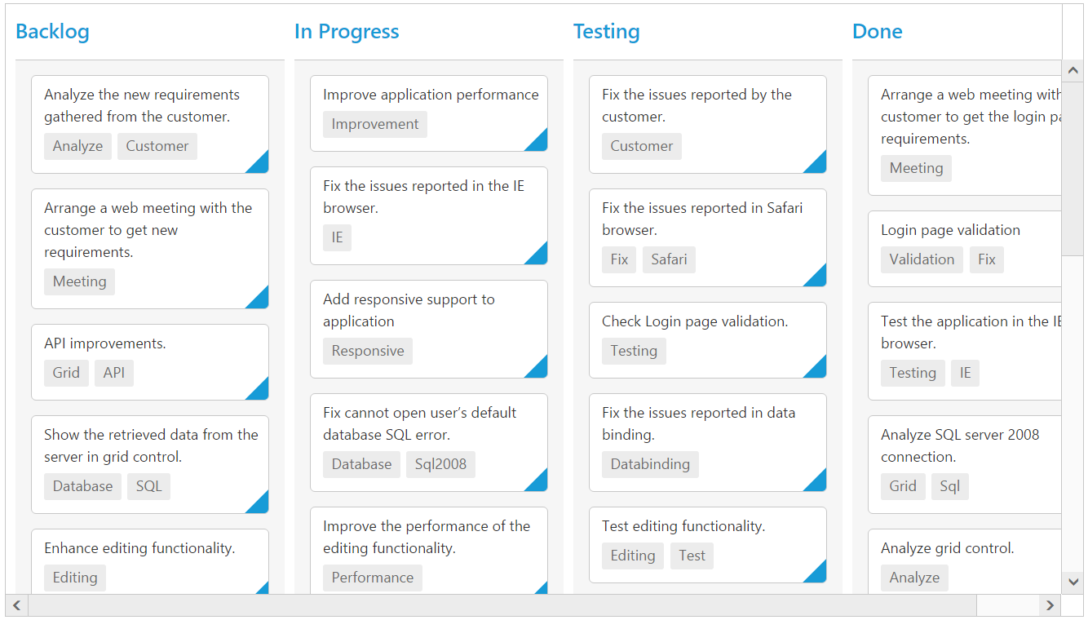Screen dimensions: 1088x620
Task: Click the Testing column header
Action: point(606,32)
